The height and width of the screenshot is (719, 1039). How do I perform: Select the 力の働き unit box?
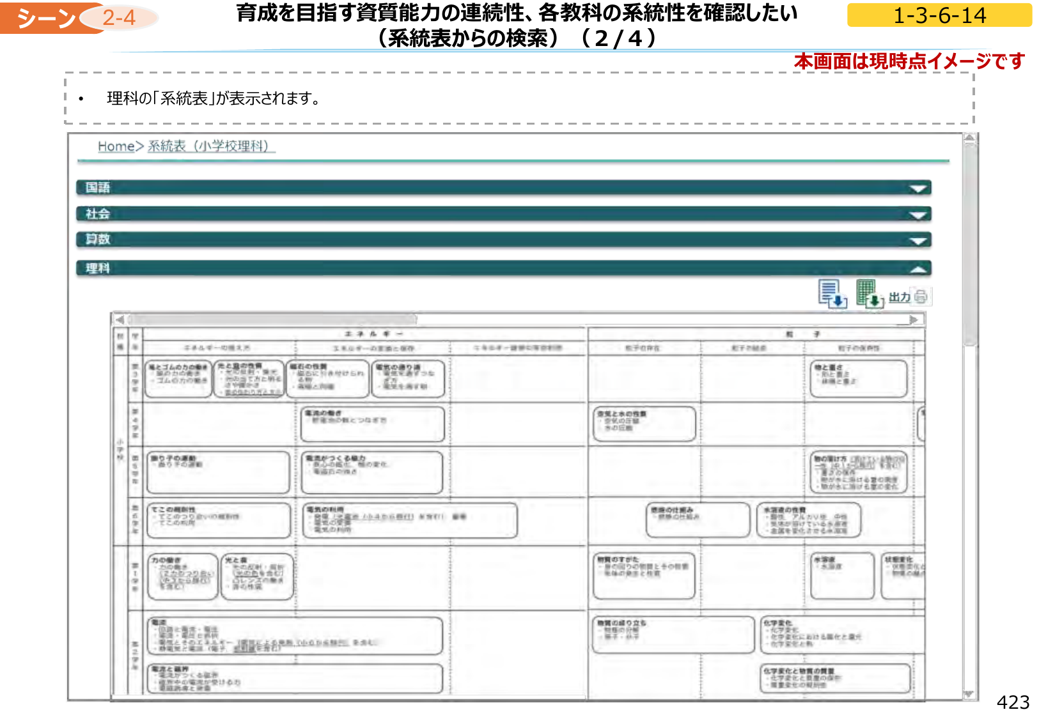[x=183, y=577]
